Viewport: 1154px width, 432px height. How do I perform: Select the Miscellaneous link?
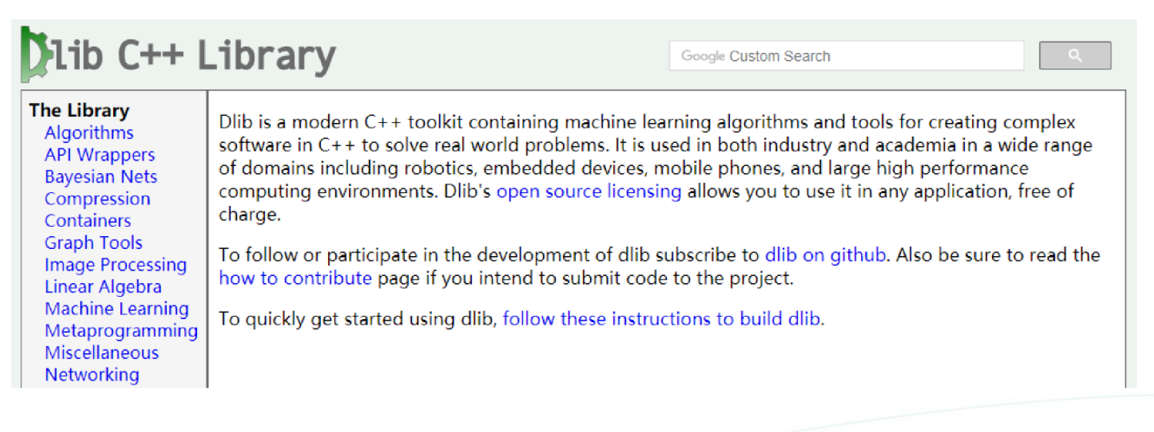pos(102,353)
